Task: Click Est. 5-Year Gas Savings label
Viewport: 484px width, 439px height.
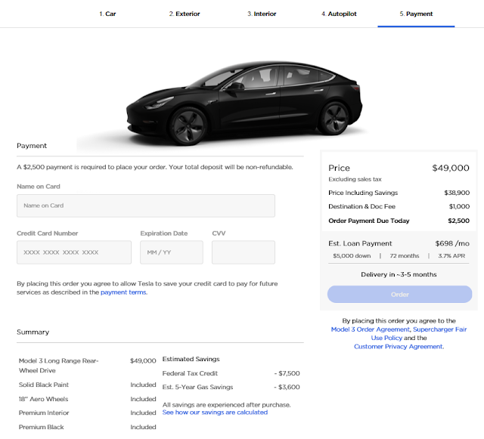Action: pyautogui.click(x=197, y=387)
